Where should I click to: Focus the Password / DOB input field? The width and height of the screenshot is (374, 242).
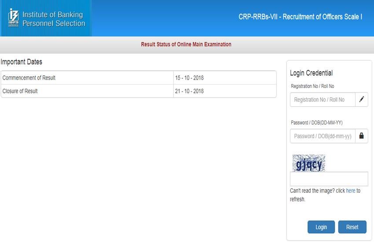pyautogui.click(x=323, y=136)
